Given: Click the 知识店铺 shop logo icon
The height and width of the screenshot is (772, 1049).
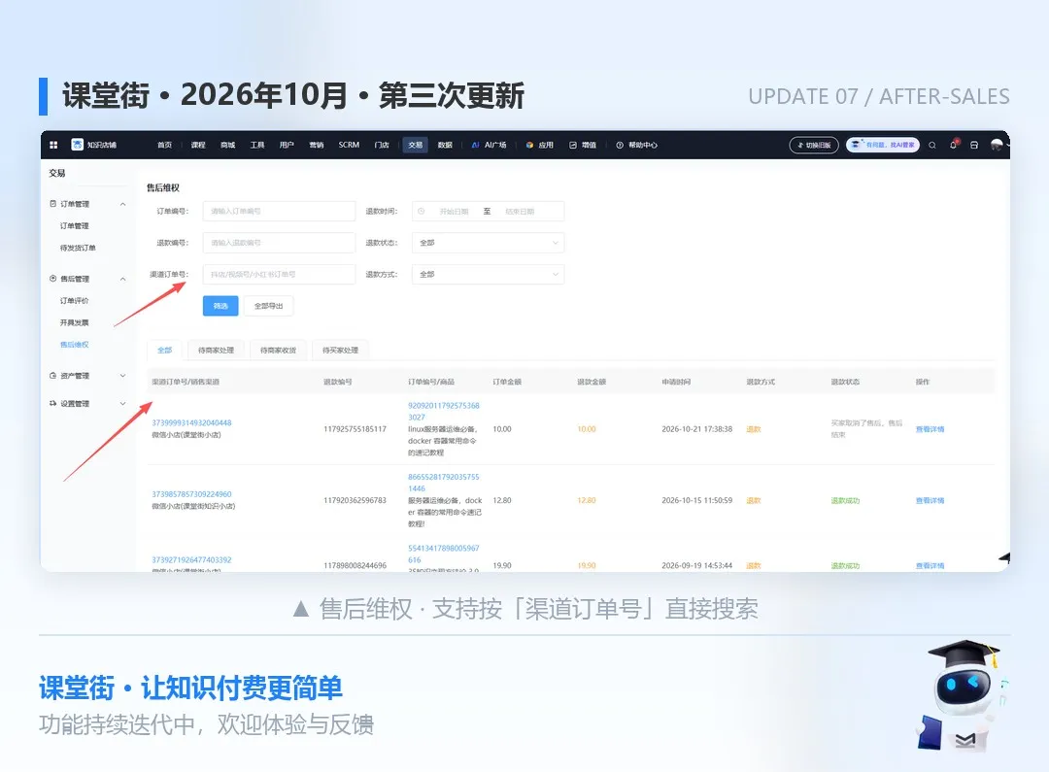Looking at the screenshot, I should [x=78, y=145].
